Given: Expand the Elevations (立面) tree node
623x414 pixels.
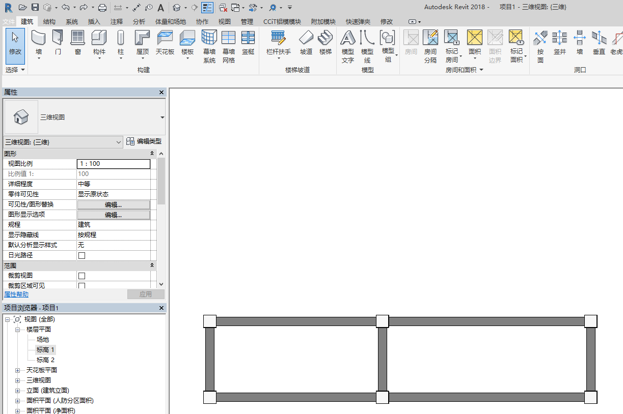Looking at the screenshot, I should (18, 391).
